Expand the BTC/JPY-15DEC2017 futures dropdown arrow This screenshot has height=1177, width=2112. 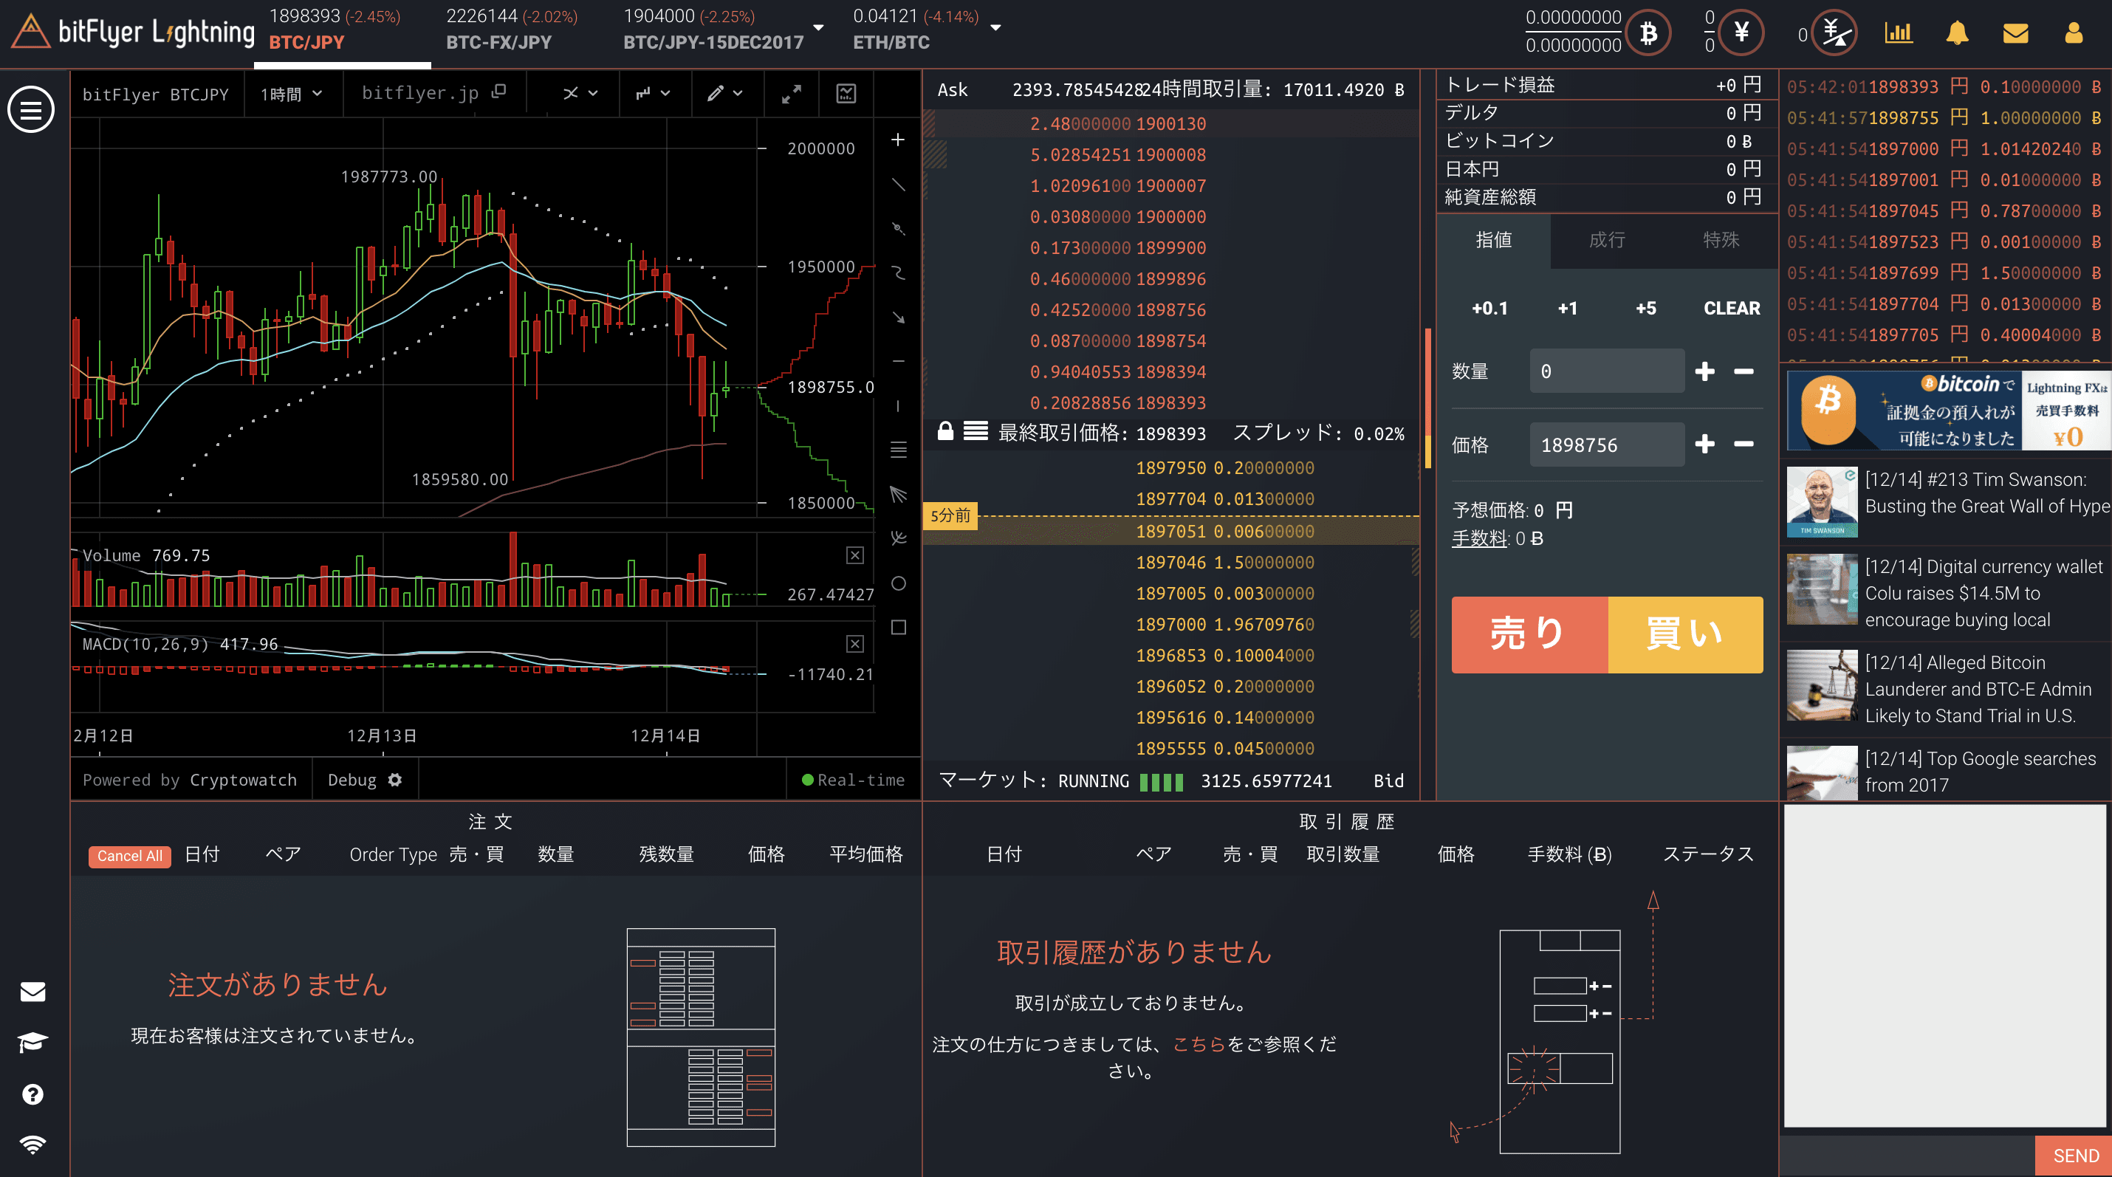817,28
